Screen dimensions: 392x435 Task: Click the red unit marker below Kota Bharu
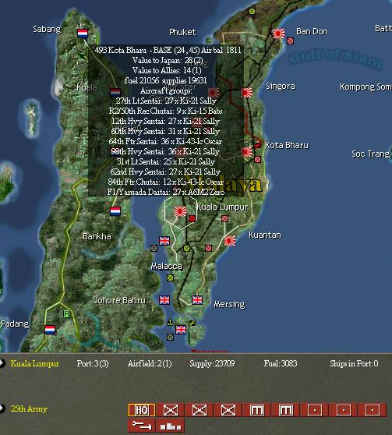(x=257, y=159)
